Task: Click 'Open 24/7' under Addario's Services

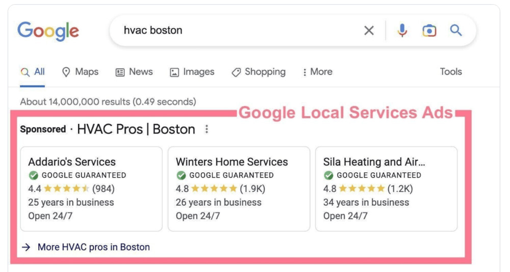Action: tap(50, 216)
